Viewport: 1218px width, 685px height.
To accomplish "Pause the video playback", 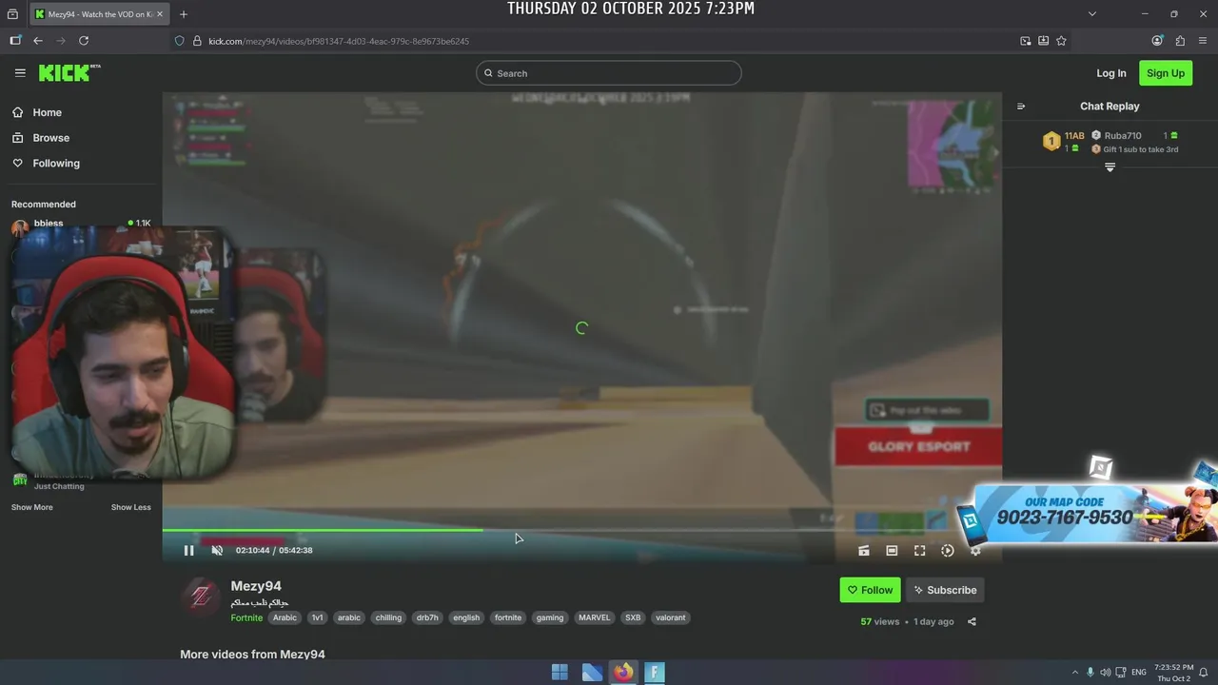I will (x=188, y=550).
